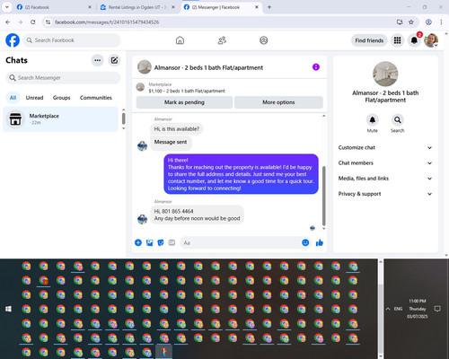Search in conversation magnifier icon
449x359 pixels.
(398, 120)
